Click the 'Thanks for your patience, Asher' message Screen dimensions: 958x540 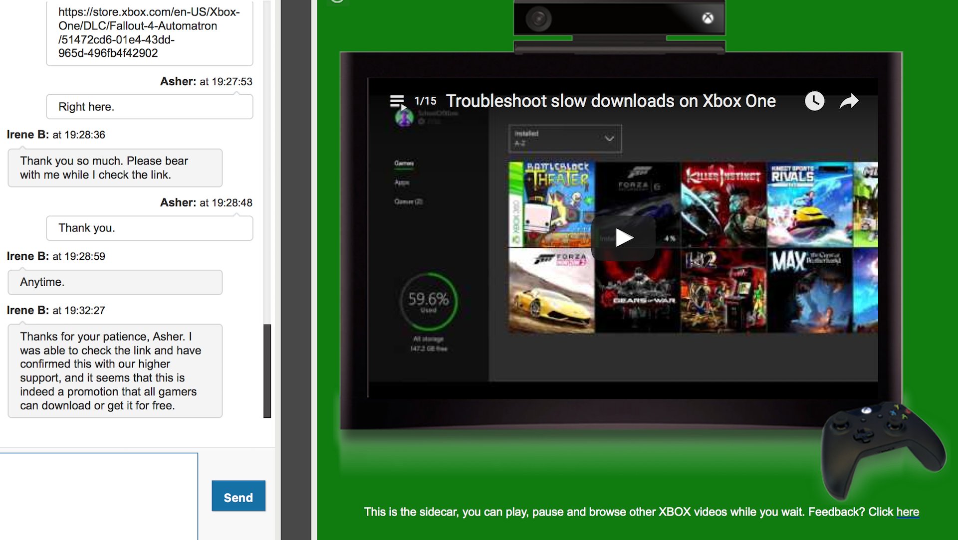point(115,371)
